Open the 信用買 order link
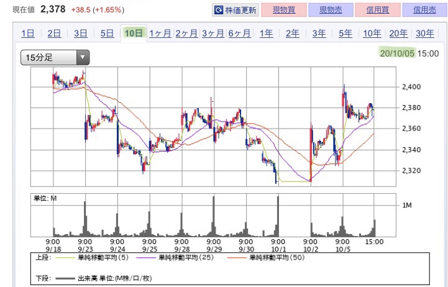Viewport: 448px width, 287px height. coord(377,10)
